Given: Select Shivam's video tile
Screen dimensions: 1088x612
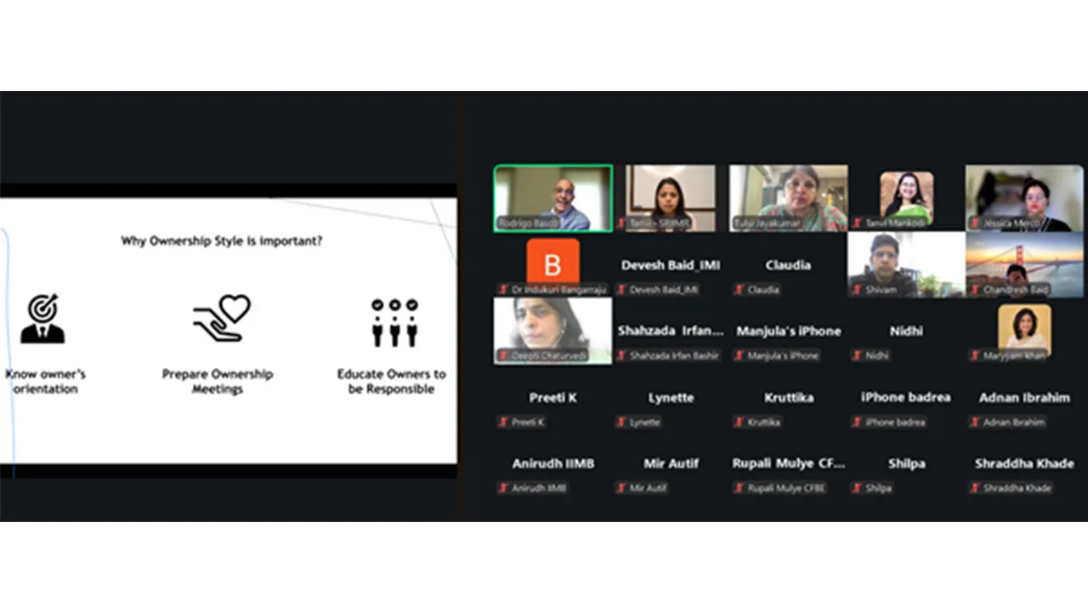Looking at the screenshot, I should click(x=906, y=264).
